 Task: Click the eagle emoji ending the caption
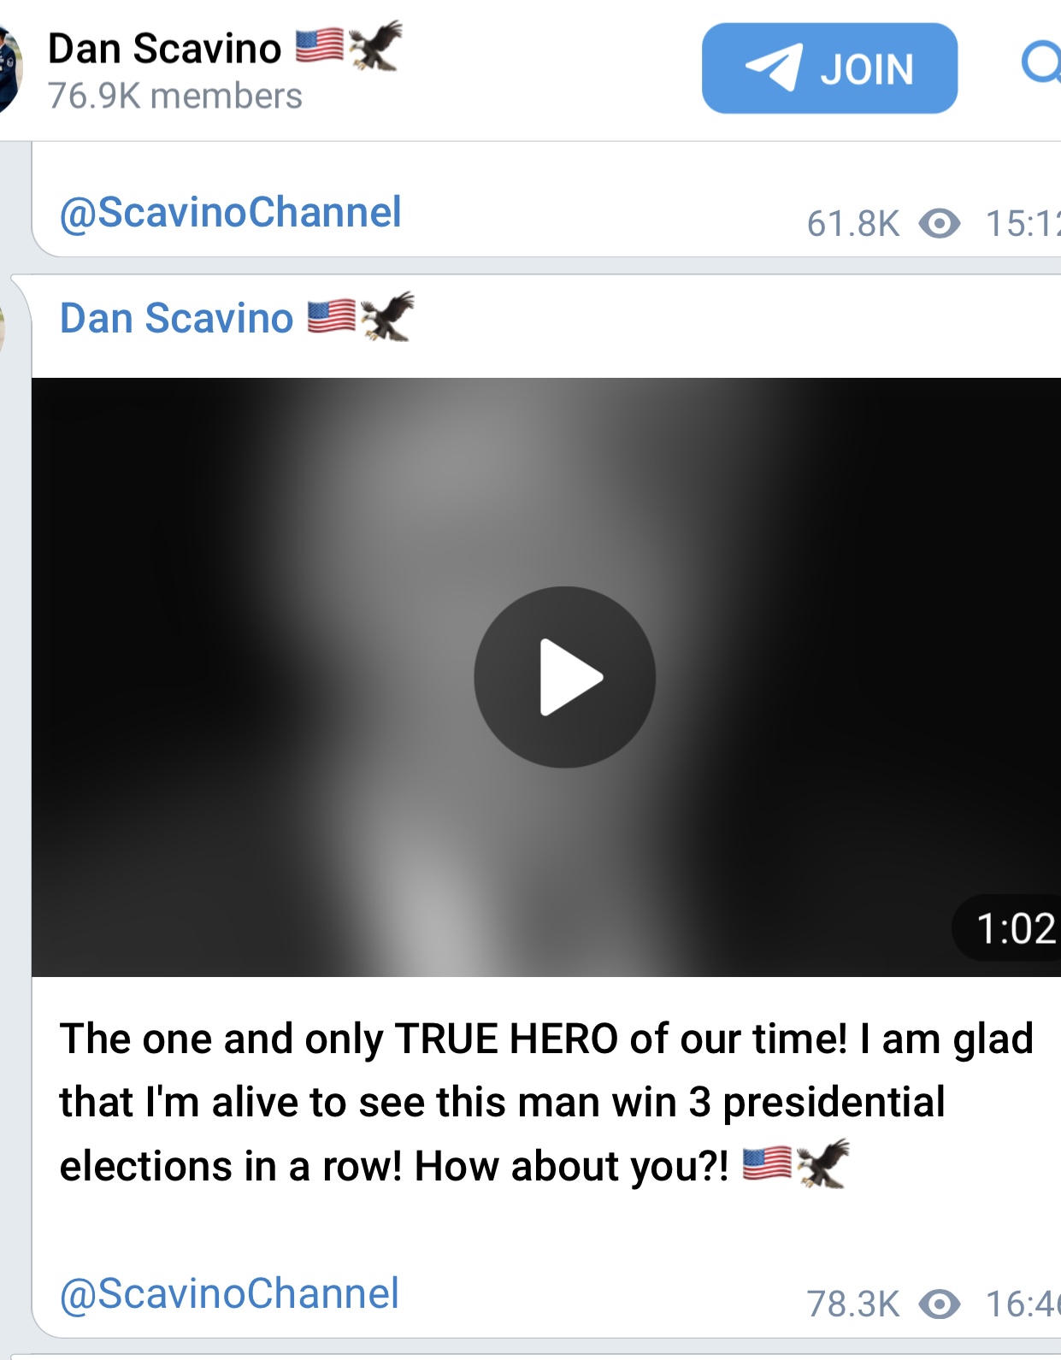point(823,1163)
